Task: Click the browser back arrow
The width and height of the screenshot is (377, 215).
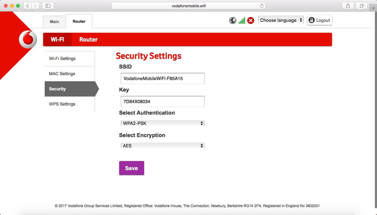Action: pos(28,6)
